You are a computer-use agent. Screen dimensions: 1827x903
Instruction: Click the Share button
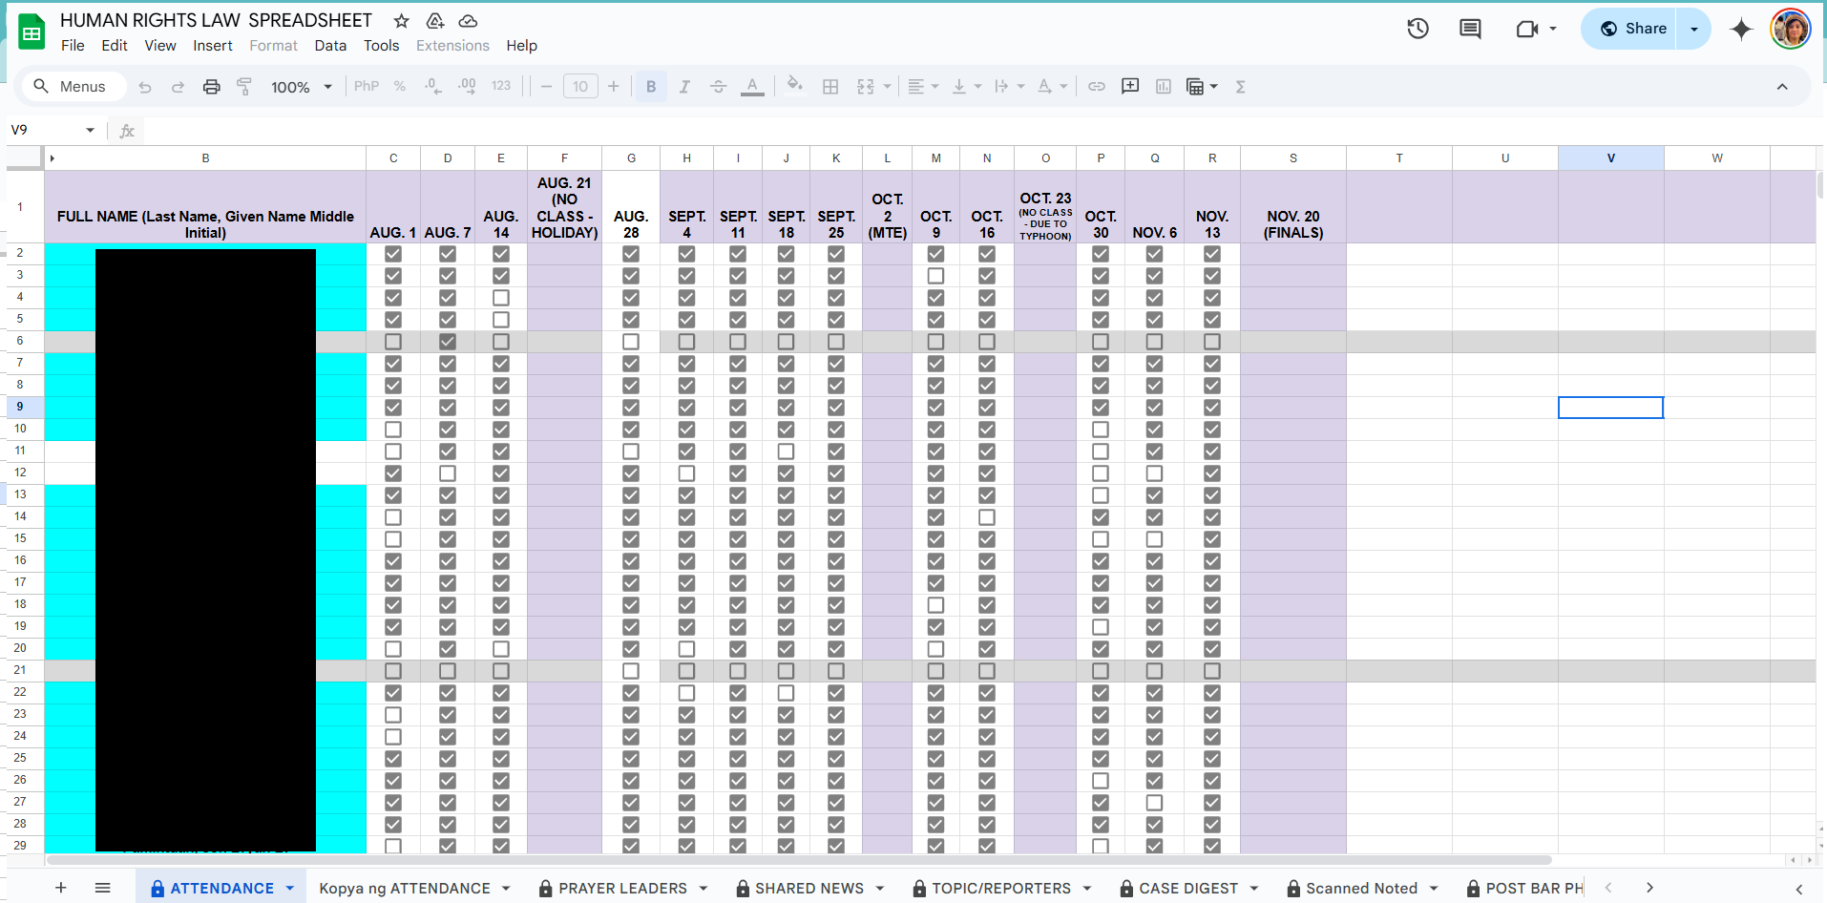pyautogui.click(x=1633, y=29)
